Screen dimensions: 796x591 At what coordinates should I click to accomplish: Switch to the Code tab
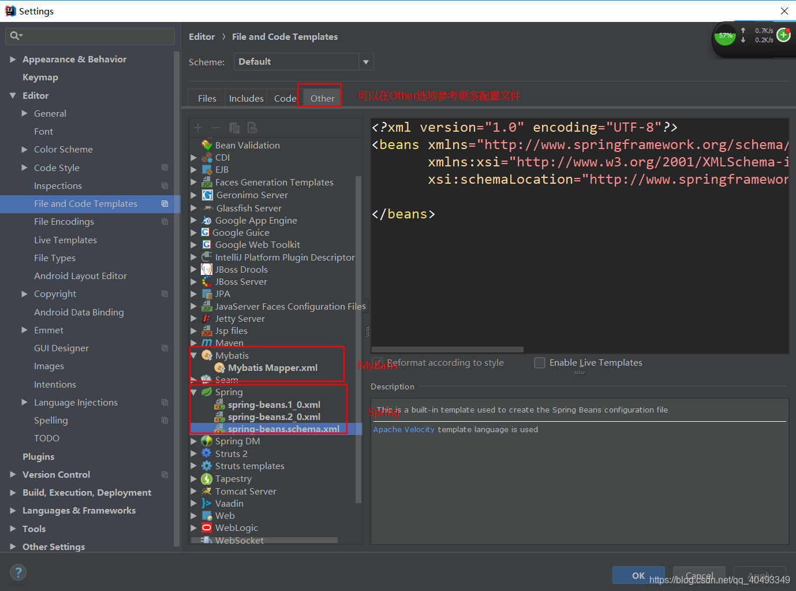(285, 98)
